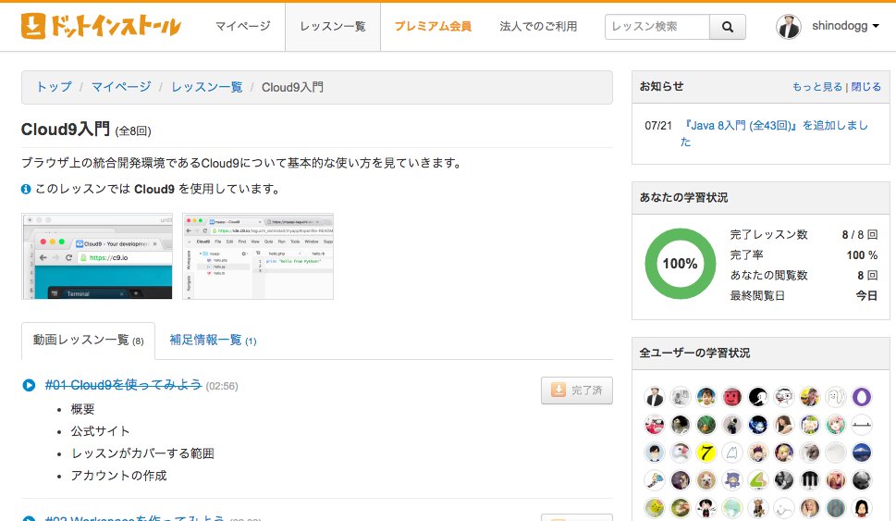
Task: Open the green triangle logo avatar
Action: coord(757,480)
